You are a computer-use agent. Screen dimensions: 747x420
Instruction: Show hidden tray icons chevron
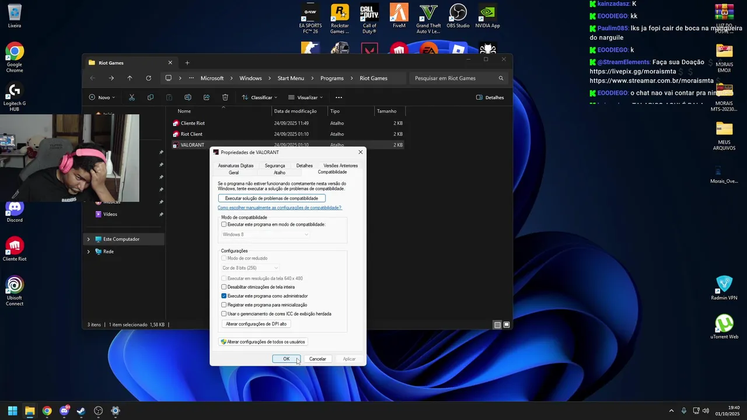671,411
